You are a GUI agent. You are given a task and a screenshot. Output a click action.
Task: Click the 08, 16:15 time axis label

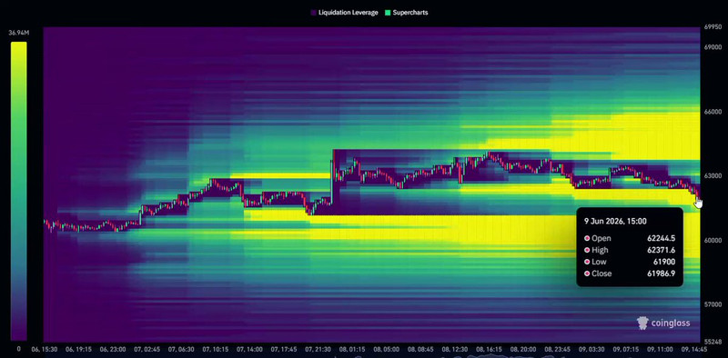[x=489, y=349]
